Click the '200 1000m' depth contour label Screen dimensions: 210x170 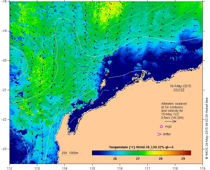click(70, 153)
